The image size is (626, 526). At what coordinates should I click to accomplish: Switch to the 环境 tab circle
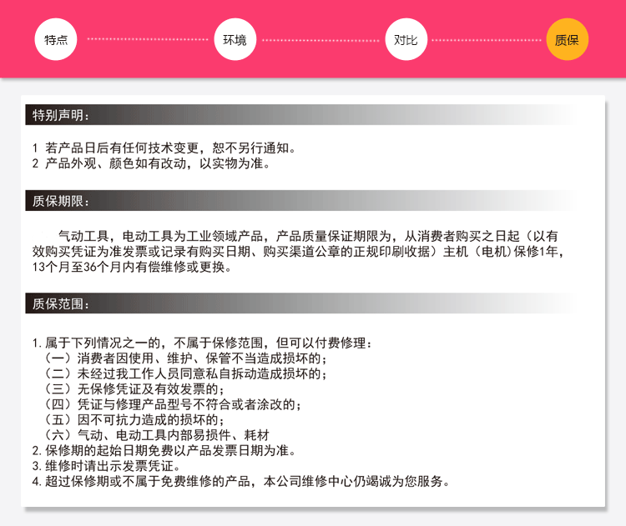point(235,39)
